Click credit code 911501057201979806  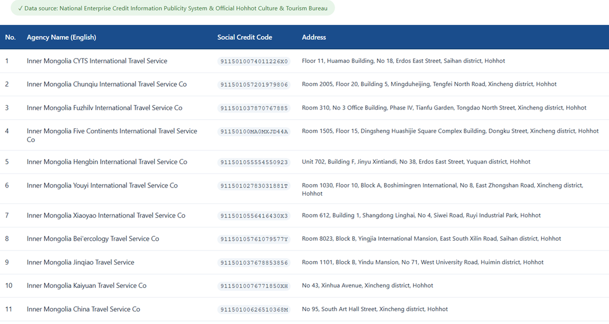tap(254, 85)
